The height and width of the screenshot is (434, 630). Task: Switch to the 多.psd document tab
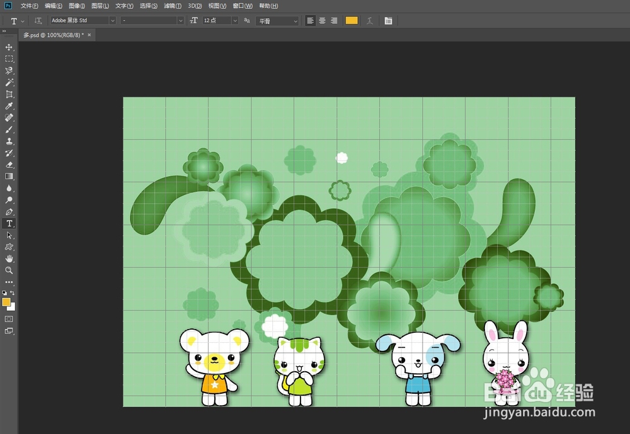(54, 35)
